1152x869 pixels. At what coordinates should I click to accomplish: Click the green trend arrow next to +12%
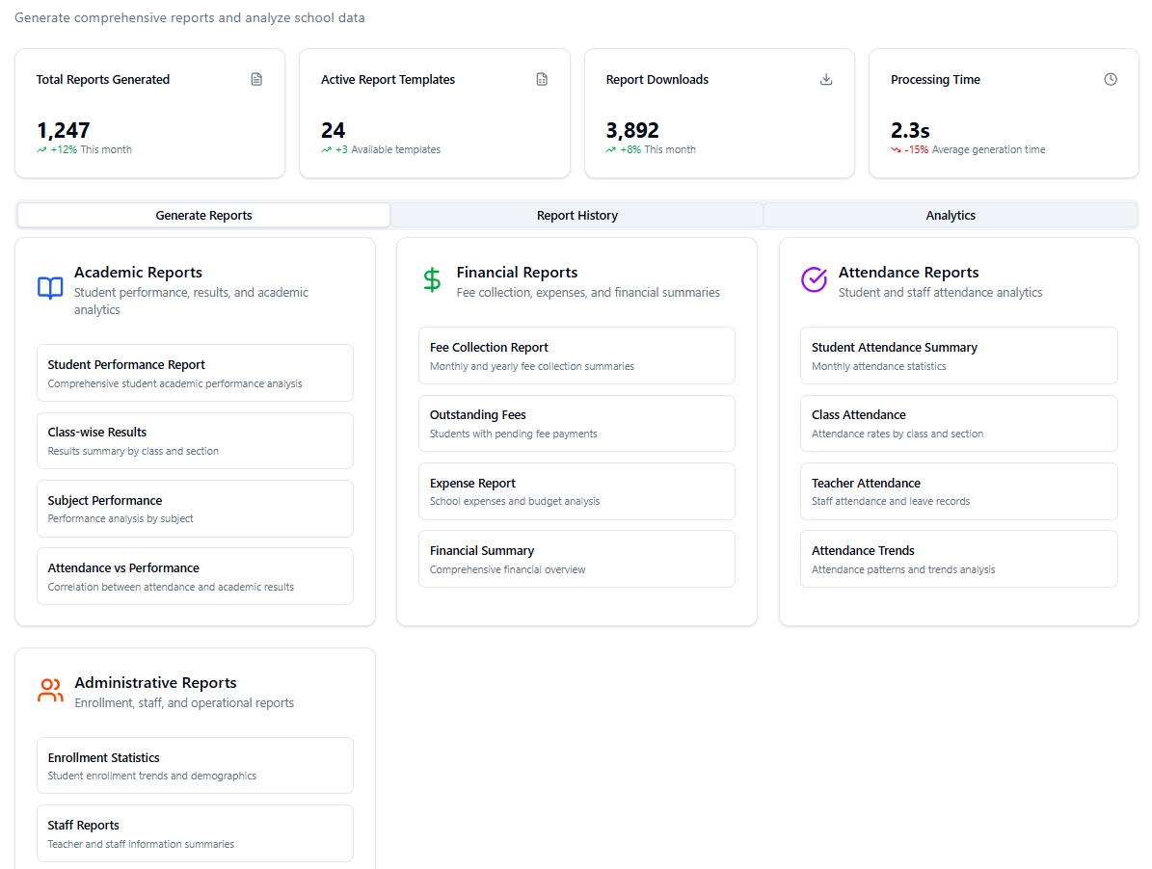pyautogui.click(x=41, y=149)
